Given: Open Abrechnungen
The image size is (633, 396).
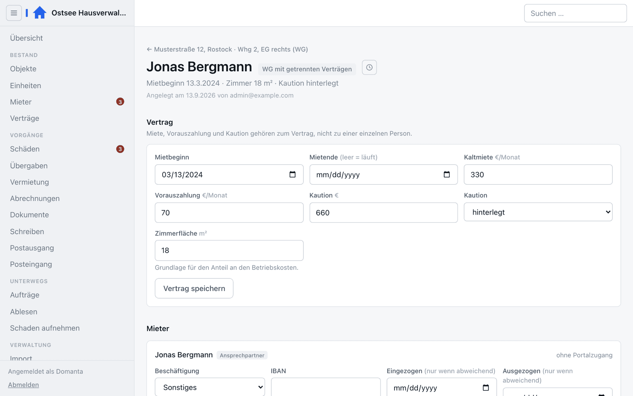Looking at the screenshot, I should tap(35, 198).
